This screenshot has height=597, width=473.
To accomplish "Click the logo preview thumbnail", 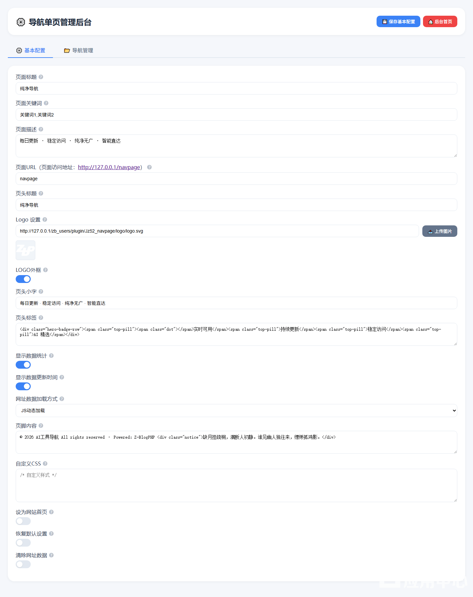I will [25, 250].
